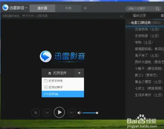Click the next track button

click(72, 113)
